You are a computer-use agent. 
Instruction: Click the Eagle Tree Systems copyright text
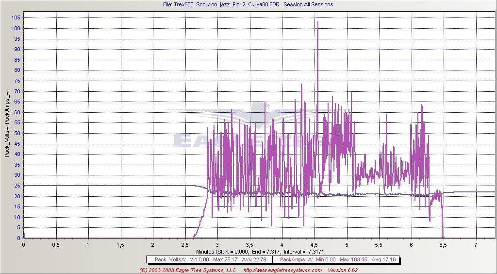188,270
